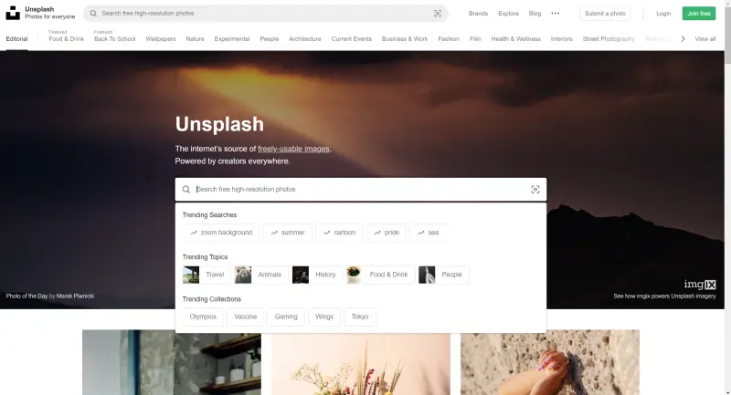Switch to the Nature tab

click(195, 39)
